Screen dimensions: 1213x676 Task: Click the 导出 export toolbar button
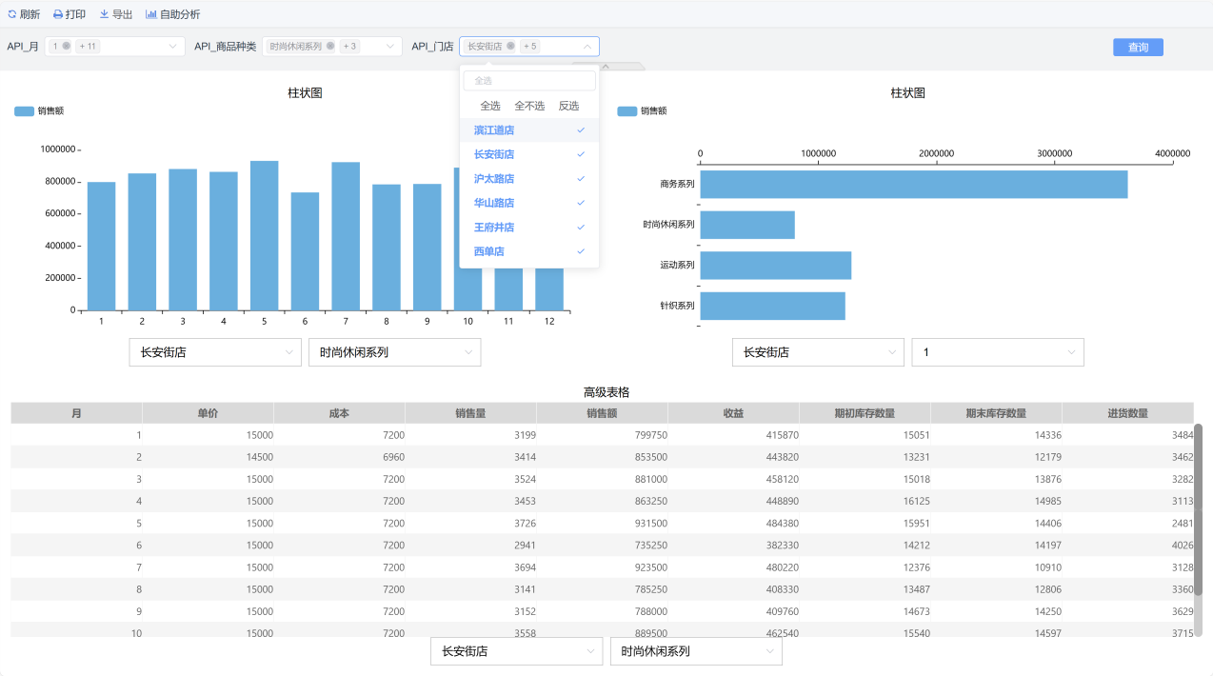[x=116, y=14]
